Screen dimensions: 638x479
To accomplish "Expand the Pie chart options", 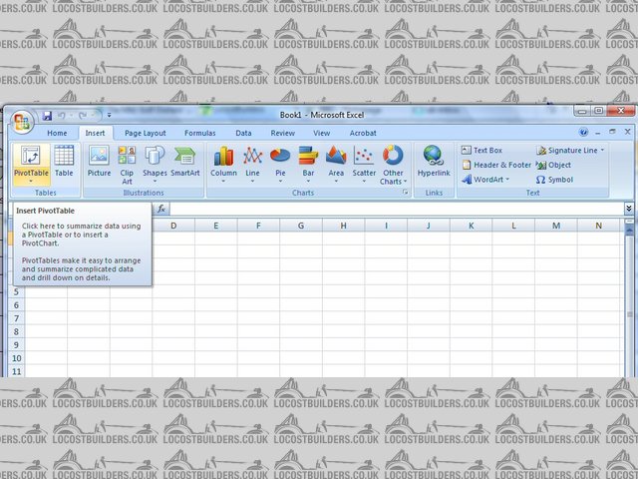I will pos(280,164).
